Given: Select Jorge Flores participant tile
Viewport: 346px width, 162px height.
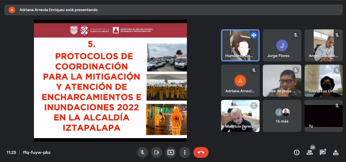Looking at the screenshot, I should (x=282, y=45).
